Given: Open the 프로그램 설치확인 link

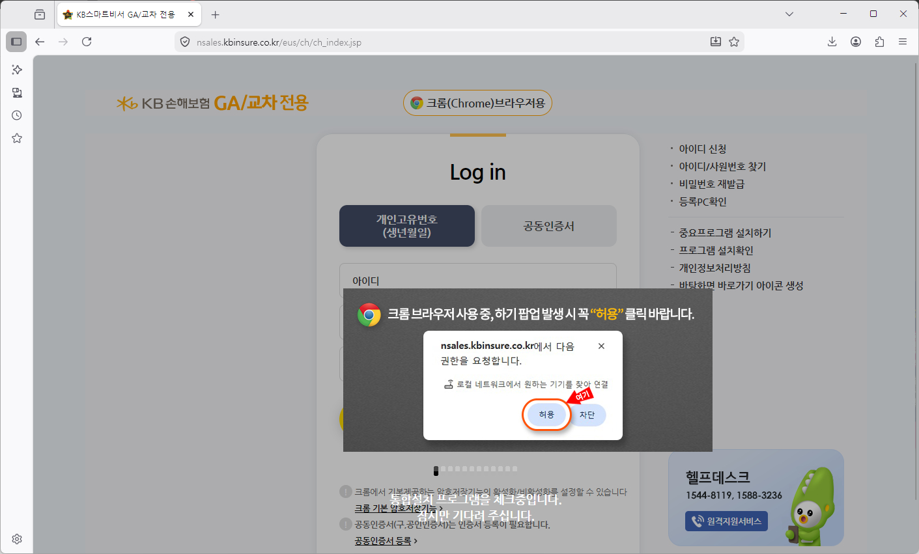Looking at the screenshot, I should [716, 251].
